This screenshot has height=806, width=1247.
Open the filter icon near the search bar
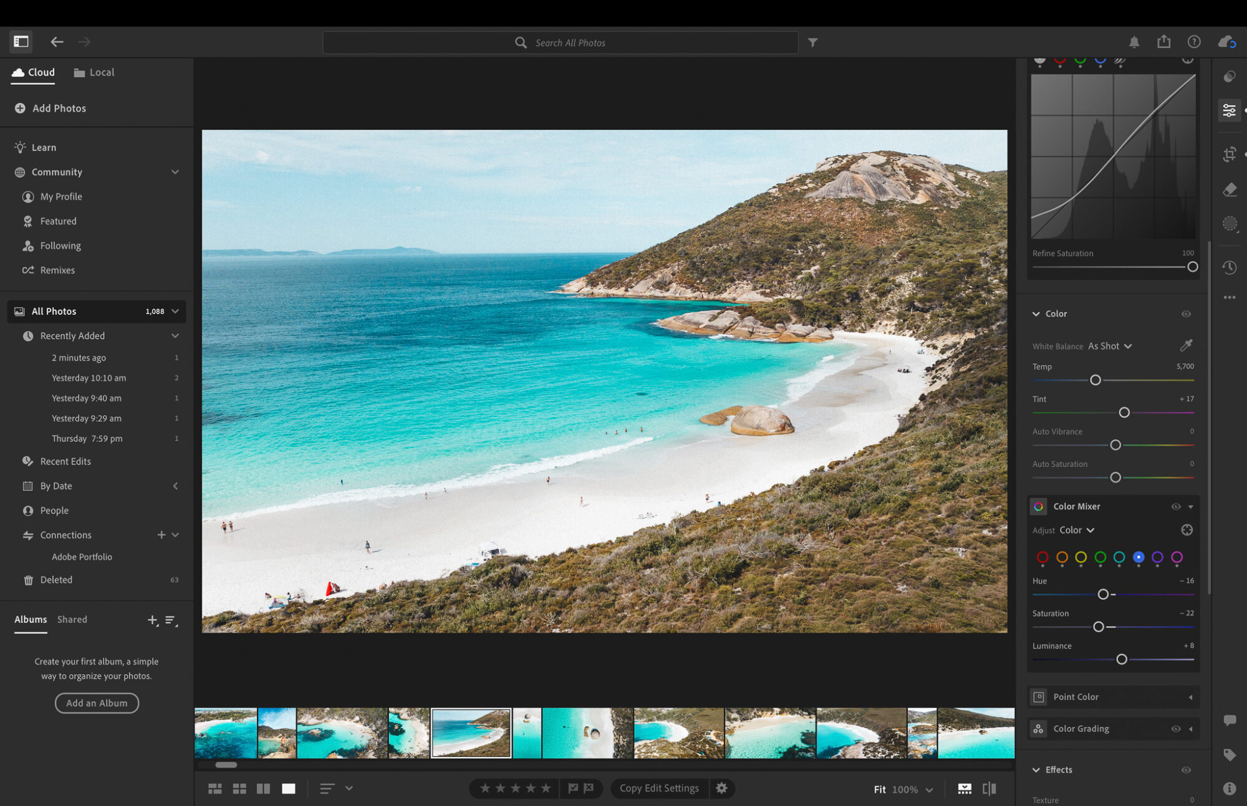coord(812,42)
